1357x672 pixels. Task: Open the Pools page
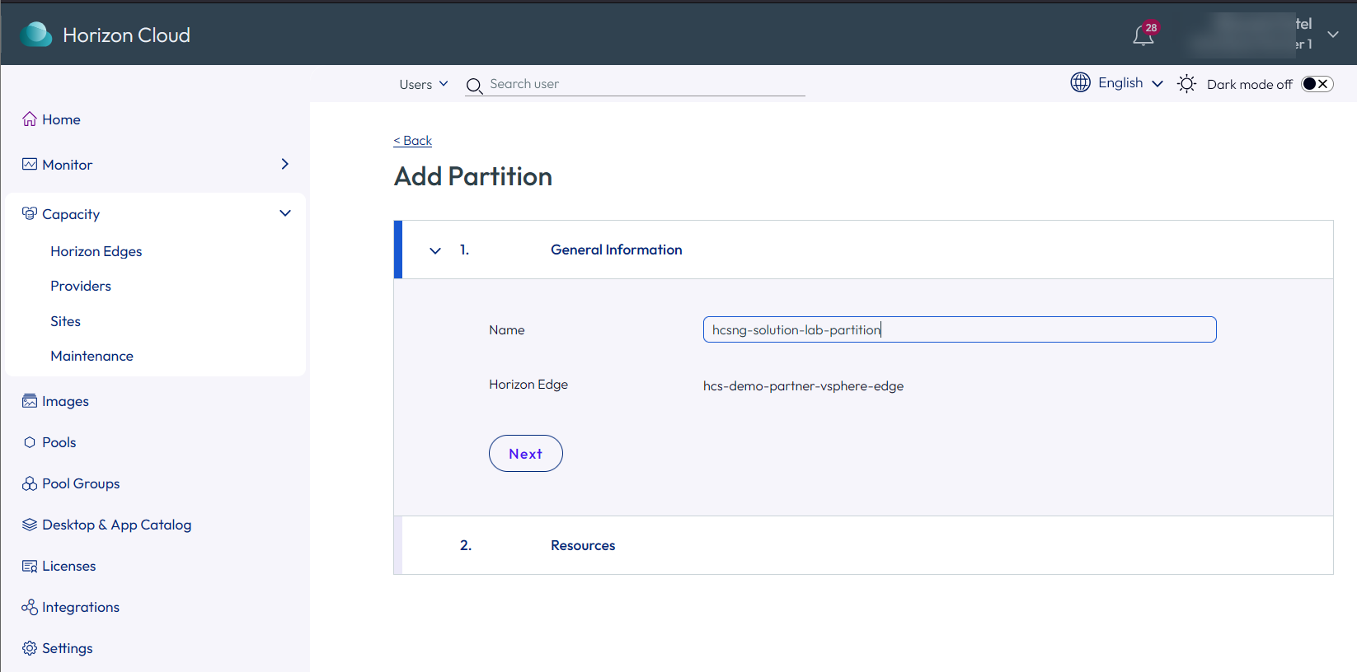pyautogui.click(x=59, y=442)
